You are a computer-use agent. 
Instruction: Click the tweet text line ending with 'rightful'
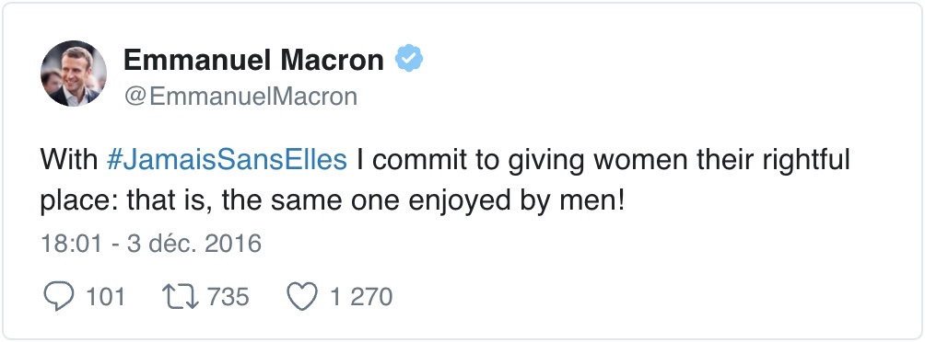click(445, 160)
